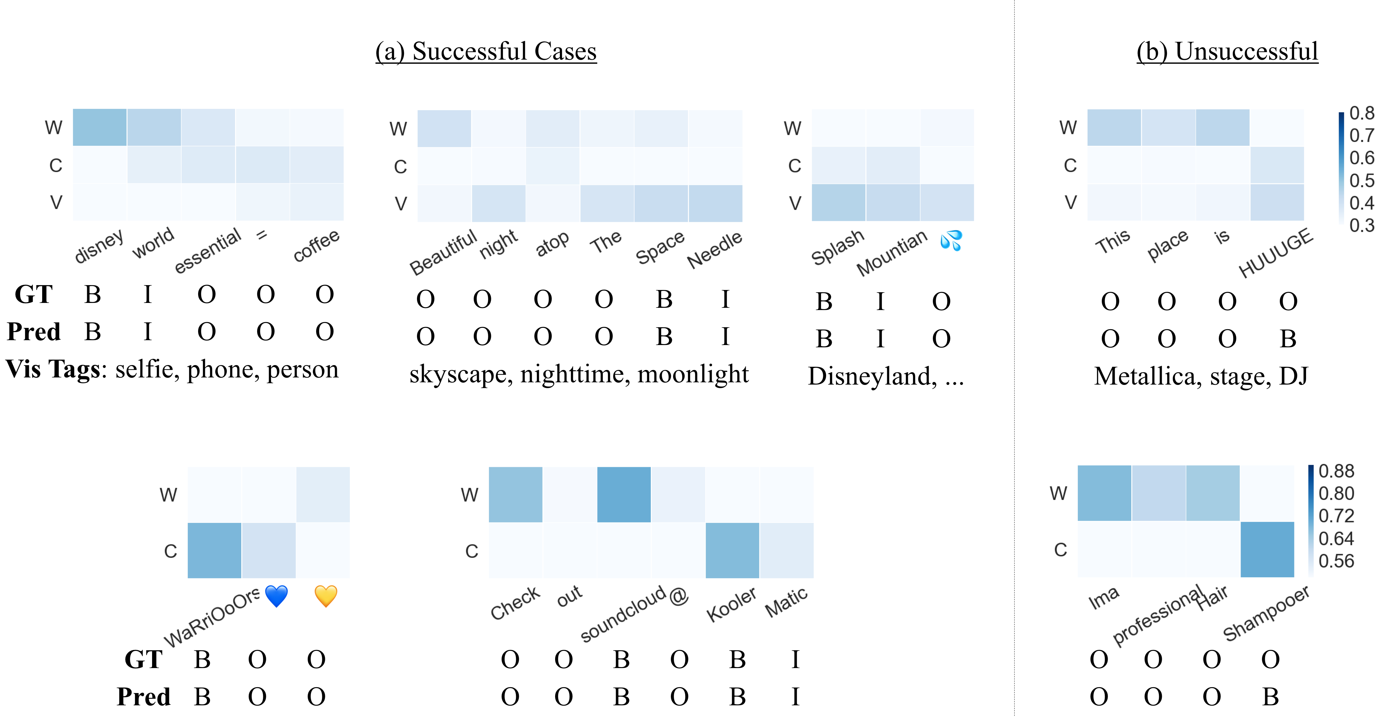Click the blue heart emoji

pos(277,596)
